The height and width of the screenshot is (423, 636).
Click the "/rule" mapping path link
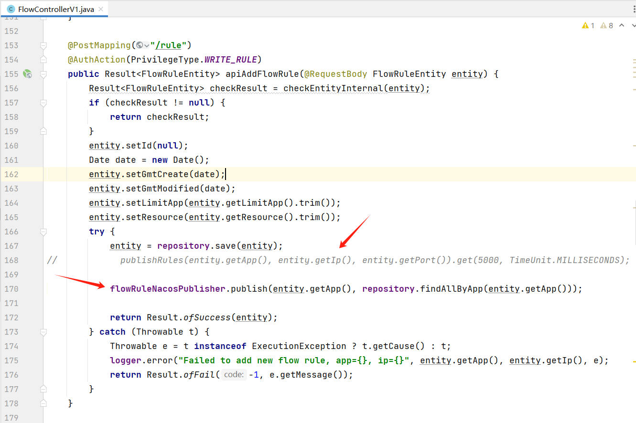coord(169,45)
